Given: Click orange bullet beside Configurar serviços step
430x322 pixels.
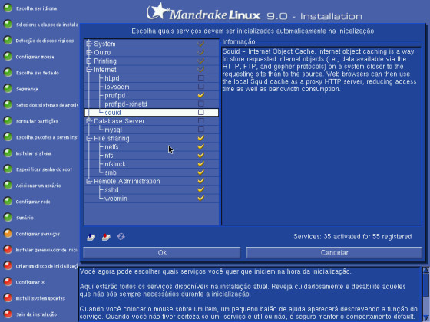Looking at the screenshot, I should click(8, 234).
